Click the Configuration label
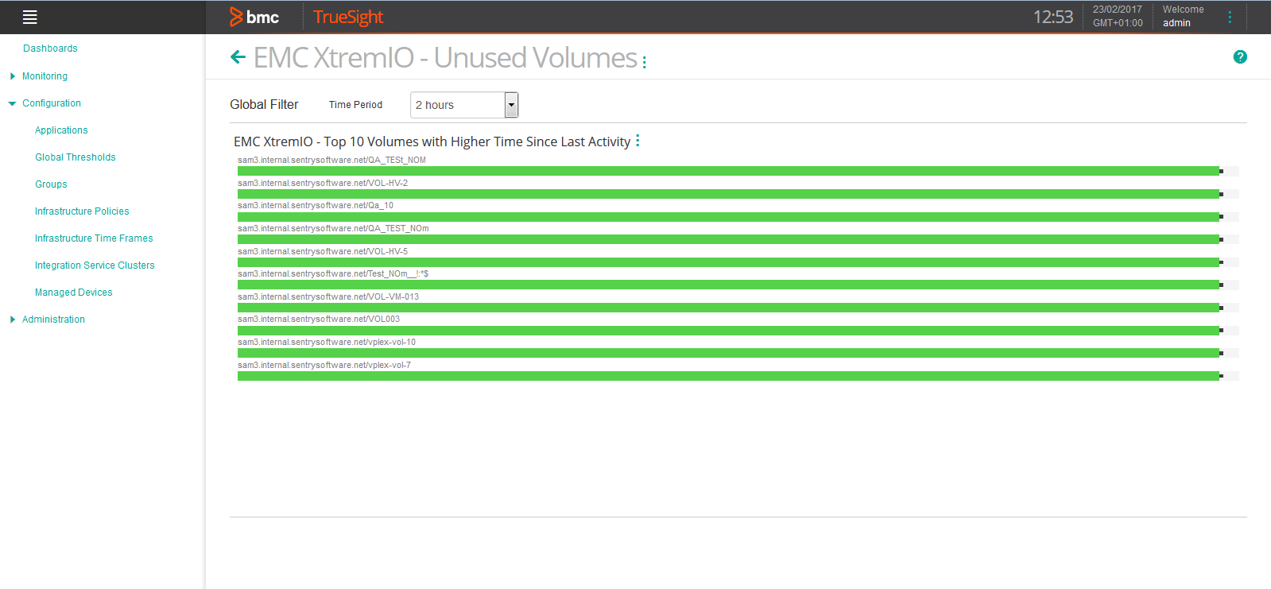The height and width of the screenshot is (589, 1271). 52,103
